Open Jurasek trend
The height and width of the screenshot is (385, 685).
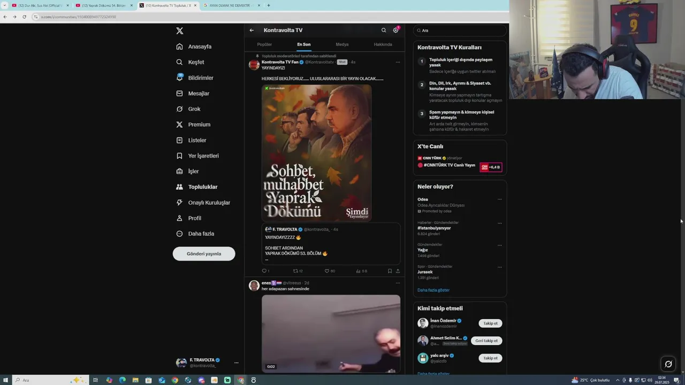(425, 272)
